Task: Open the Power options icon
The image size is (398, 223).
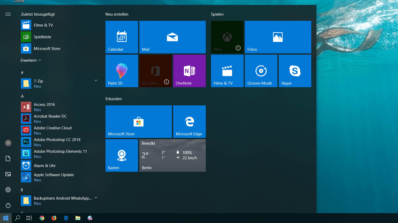Action: tap(8, 205)
